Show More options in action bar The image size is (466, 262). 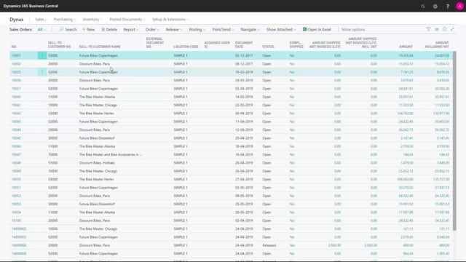(353, 29)
